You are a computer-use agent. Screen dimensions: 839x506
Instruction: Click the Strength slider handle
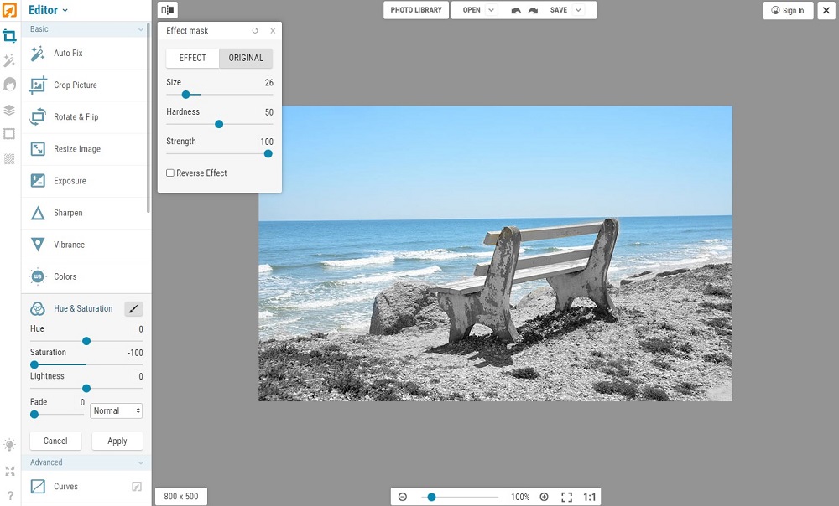268,153
